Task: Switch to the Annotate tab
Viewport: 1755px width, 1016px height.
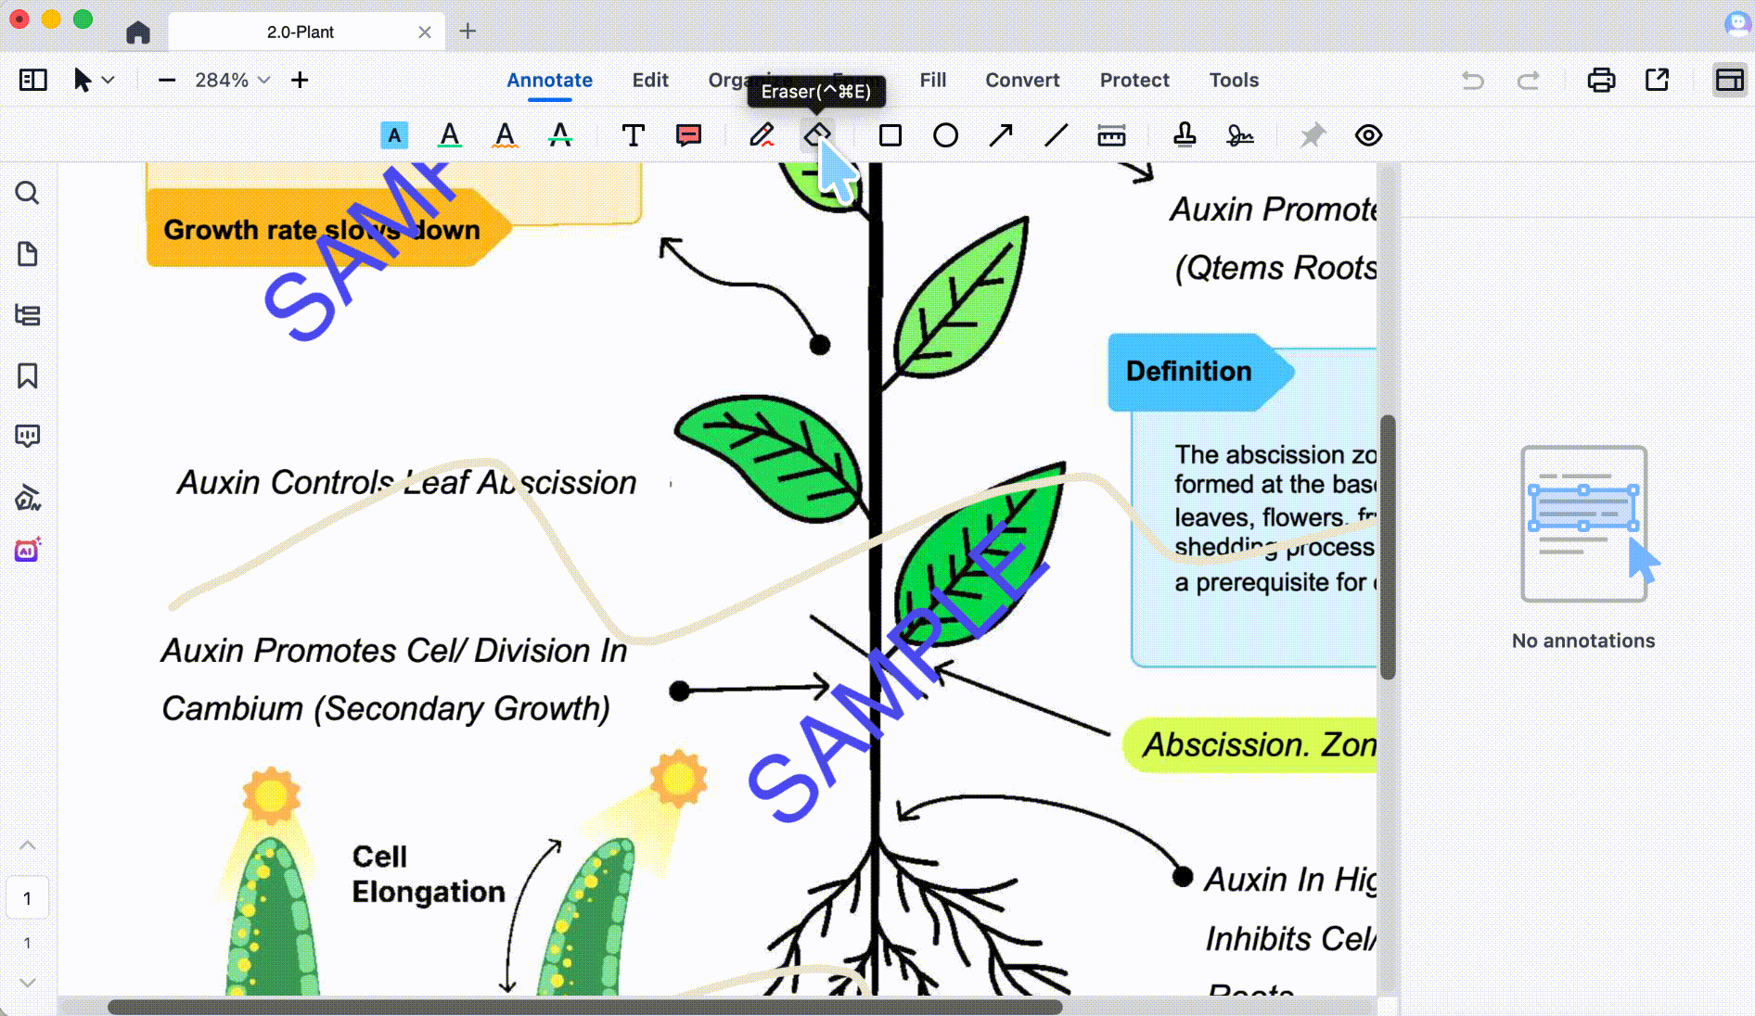Action: (549, 80)
